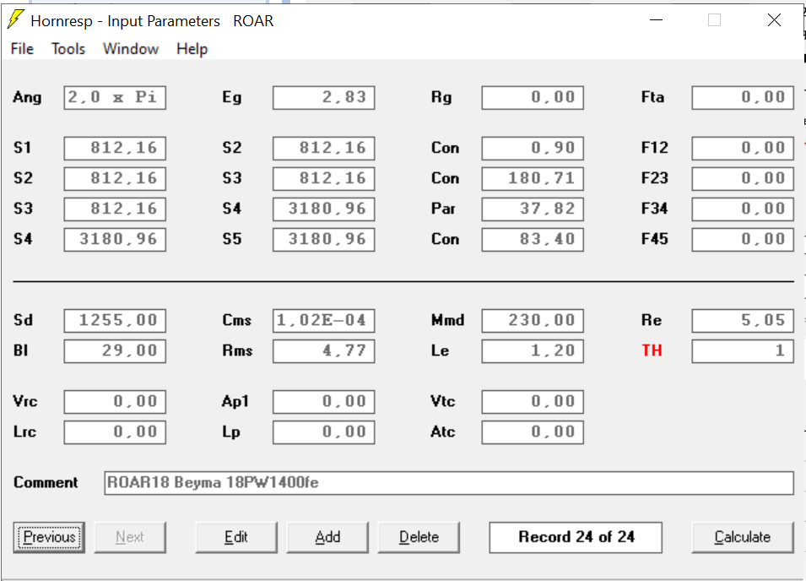The image size is (806, 581).
Task: Select the Eg field with 2,83
Action: (324, 98)
